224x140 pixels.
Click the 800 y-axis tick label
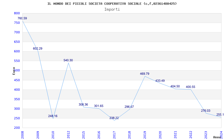click(x=17, y=13)
